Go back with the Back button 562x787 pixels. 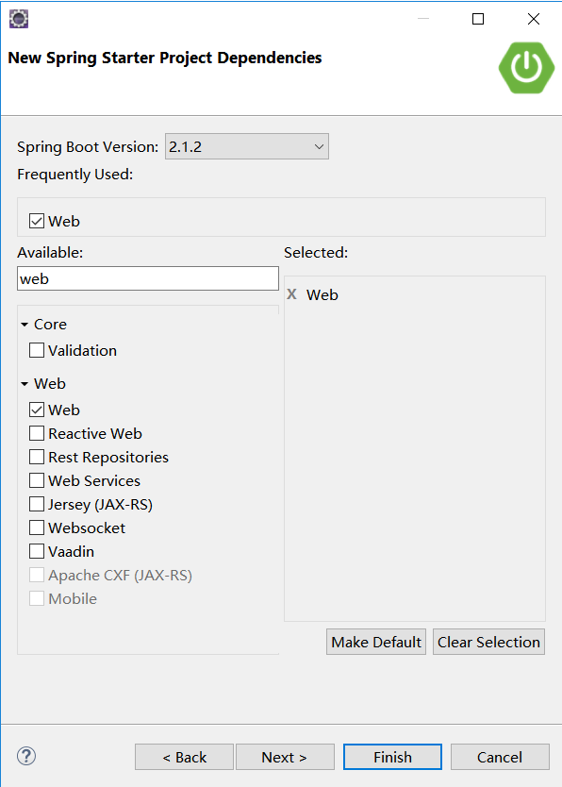(x=184, y=756)
